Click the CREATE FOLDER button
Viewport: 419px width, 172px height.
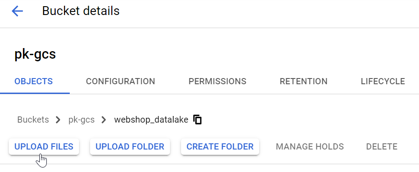tap(220, 146)
